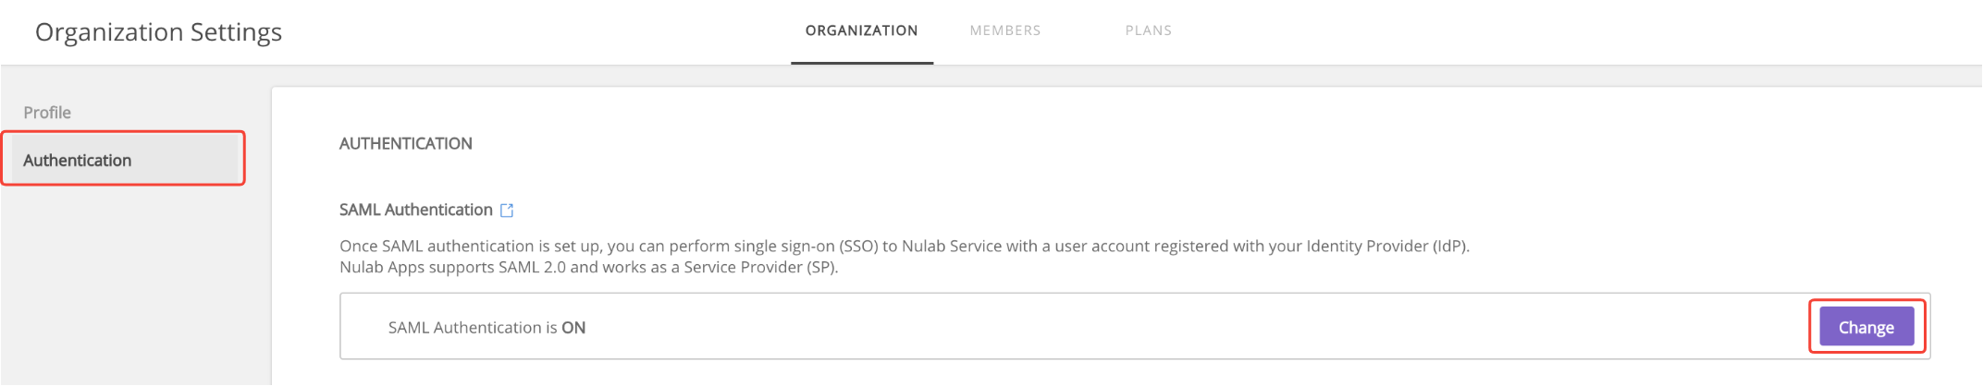Open Profile in the left sidebar
Viewport: 1983px width, 386px height.
[x=47, y=113]
